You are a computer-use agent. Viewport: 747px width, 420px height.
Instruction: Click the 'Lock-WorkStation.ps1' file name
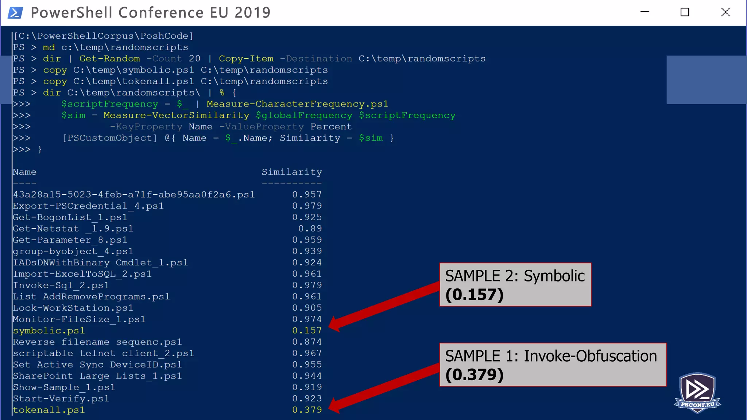(73, 308)
